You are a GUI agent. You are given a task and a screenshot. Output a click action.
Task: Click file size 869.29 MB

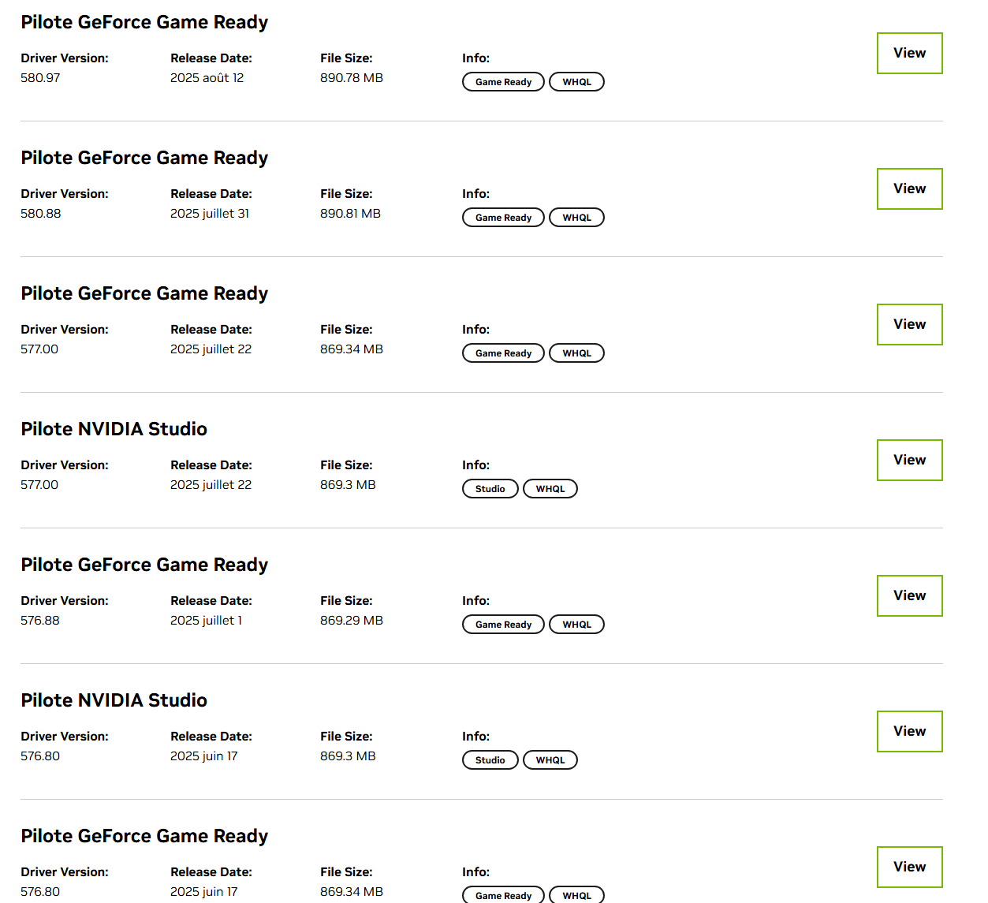coord(352,621)
